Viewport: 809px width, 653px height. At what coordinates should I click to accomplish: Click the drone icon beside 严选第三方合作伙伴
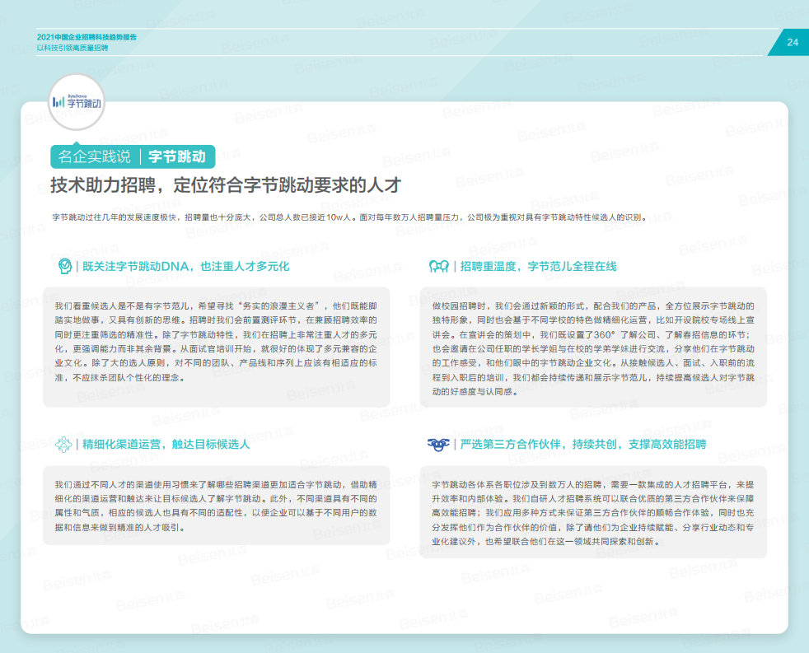[438, 444]
